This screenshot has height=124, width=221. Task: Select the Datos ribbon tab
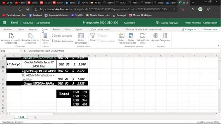45,29
